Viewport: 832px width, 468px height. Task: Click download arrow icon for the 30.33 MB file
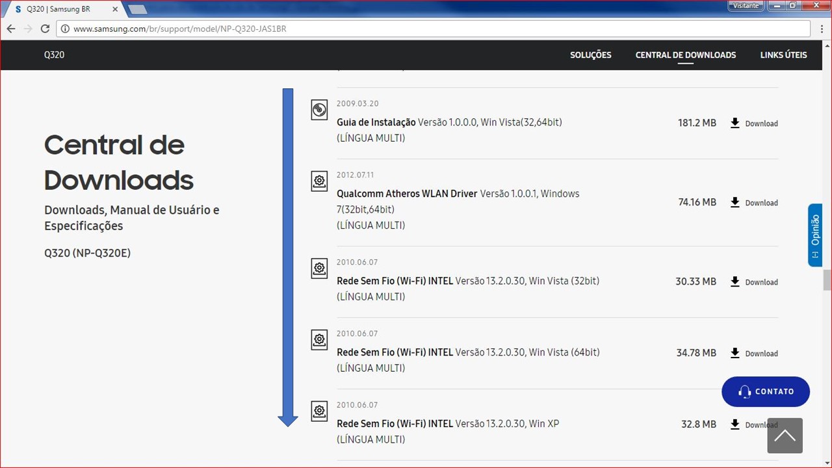(x=735, y=281)
